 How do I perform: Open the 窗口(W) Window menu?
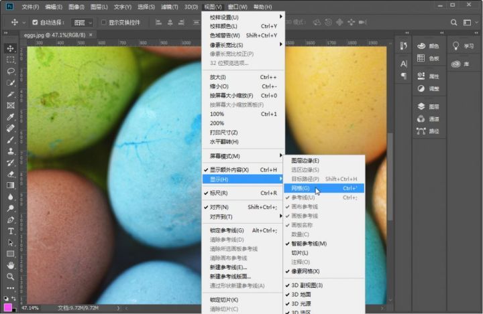[237, 7]
